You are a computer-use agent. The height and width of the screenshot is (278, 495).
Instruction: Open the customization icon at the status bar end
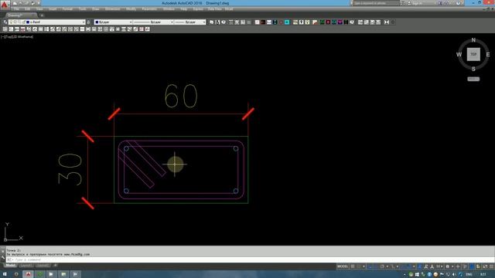(x=491, y=266)
